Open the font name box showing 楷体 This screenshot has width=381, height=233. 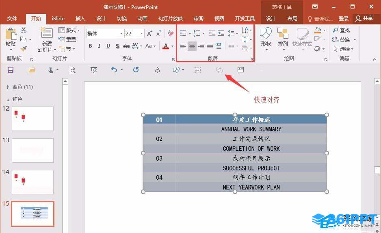coord(105,34)
